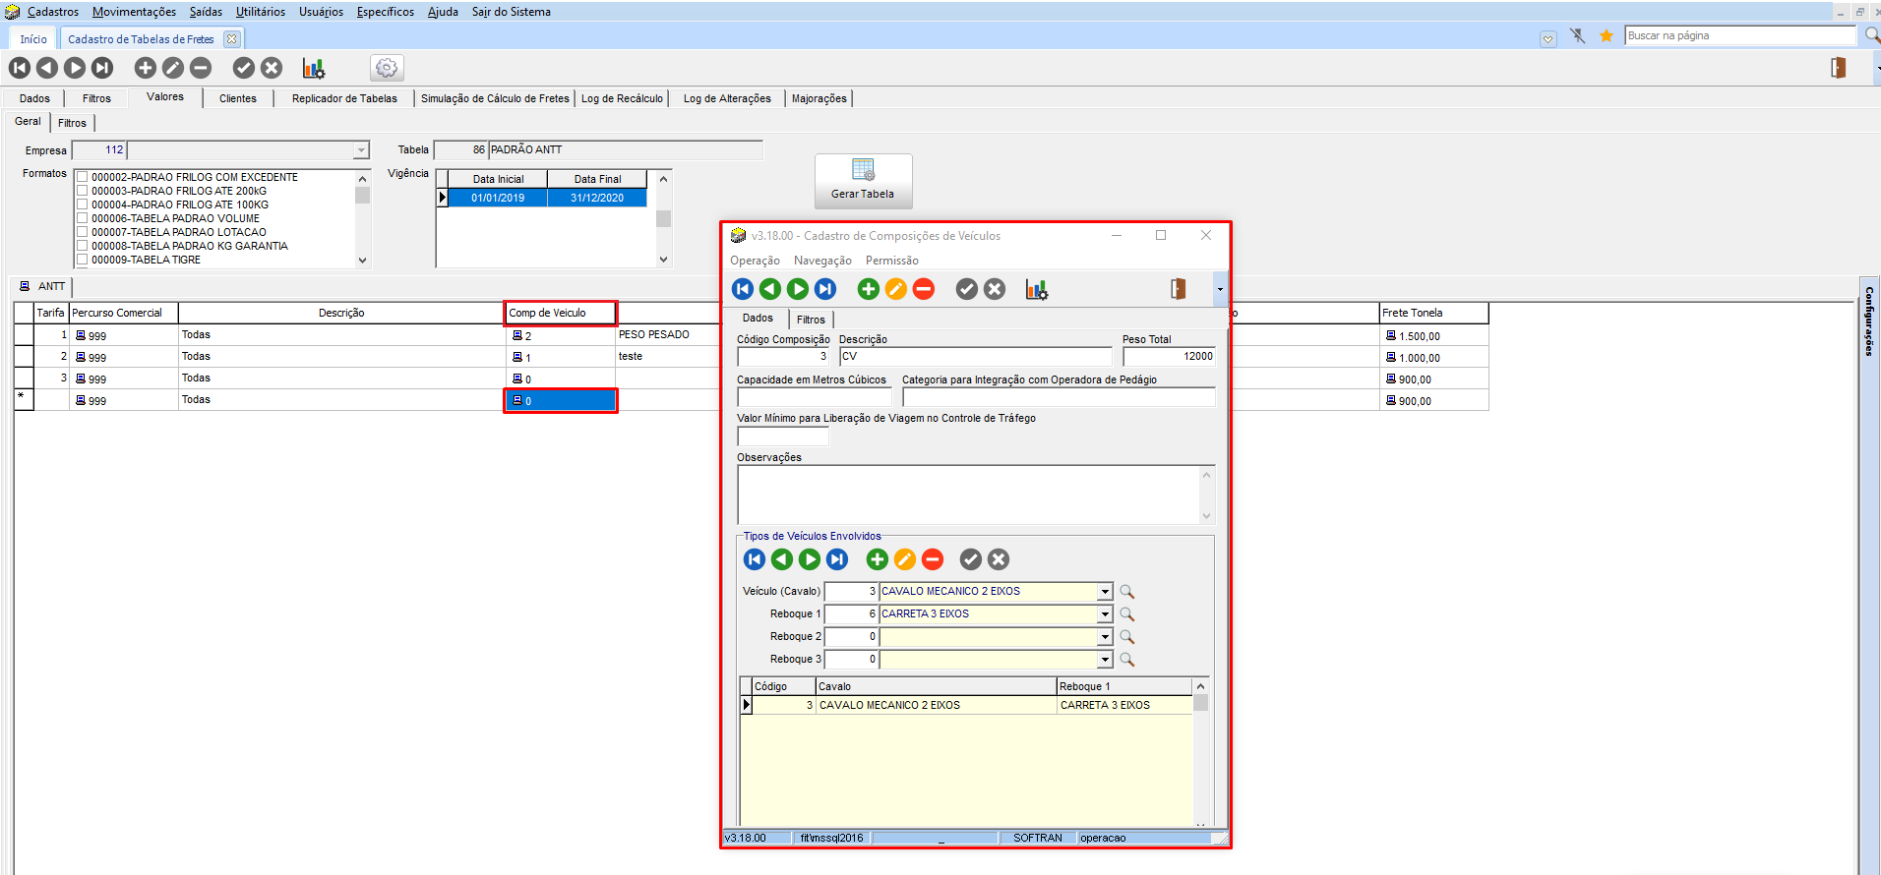Click the Gerar Tabela button
Image resolution: width=1881 pixels, height=875 pixels.
point(863,181)
